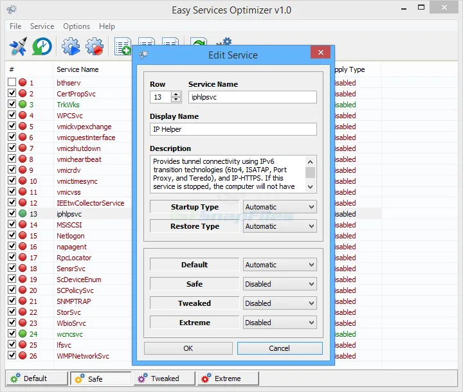This screenshot has height=392, width=463.
Task: Uncheck the vmickvpexchange row checkbox
Action: [12, 126]
